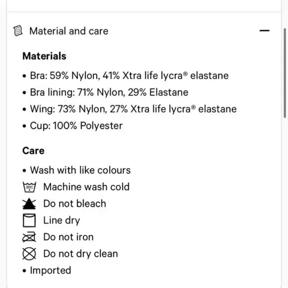
Task: Click the line dry square icon
Action: (x=29, y=220)
